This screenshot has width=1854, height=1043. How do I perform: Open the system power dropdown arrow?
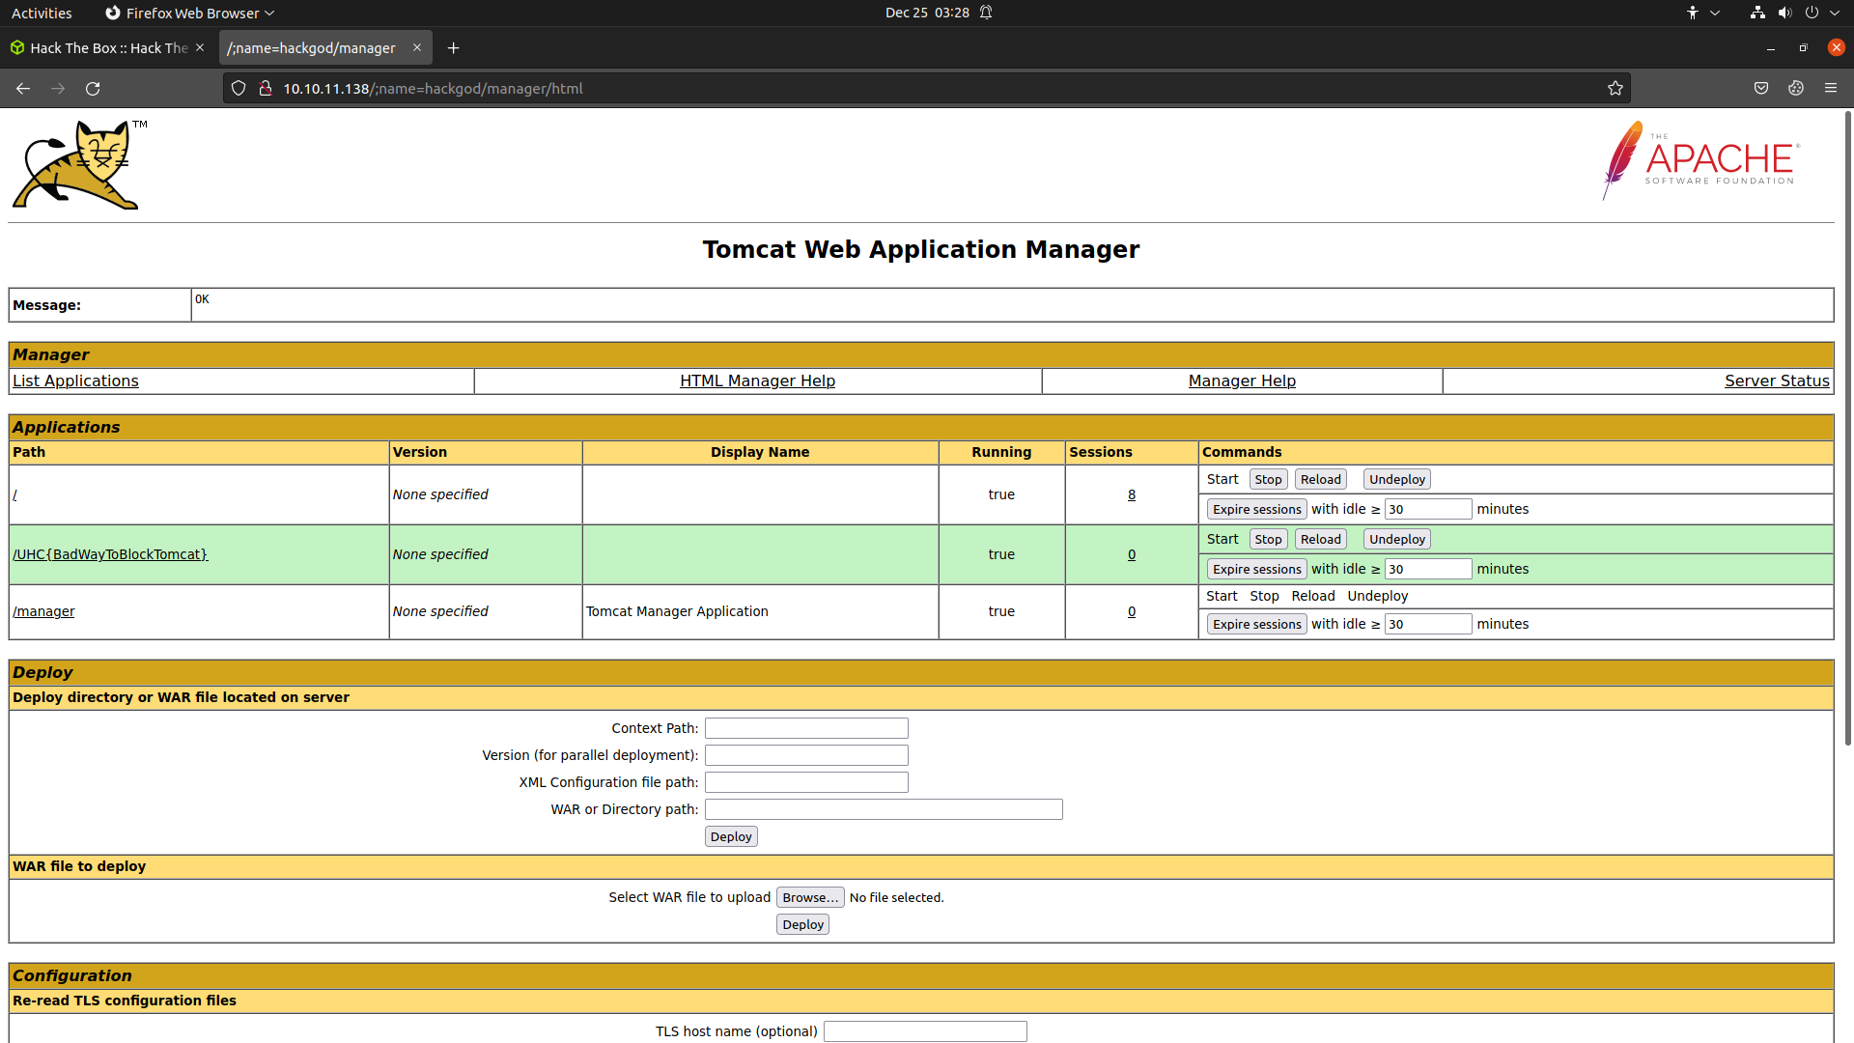coord(1835,13)
